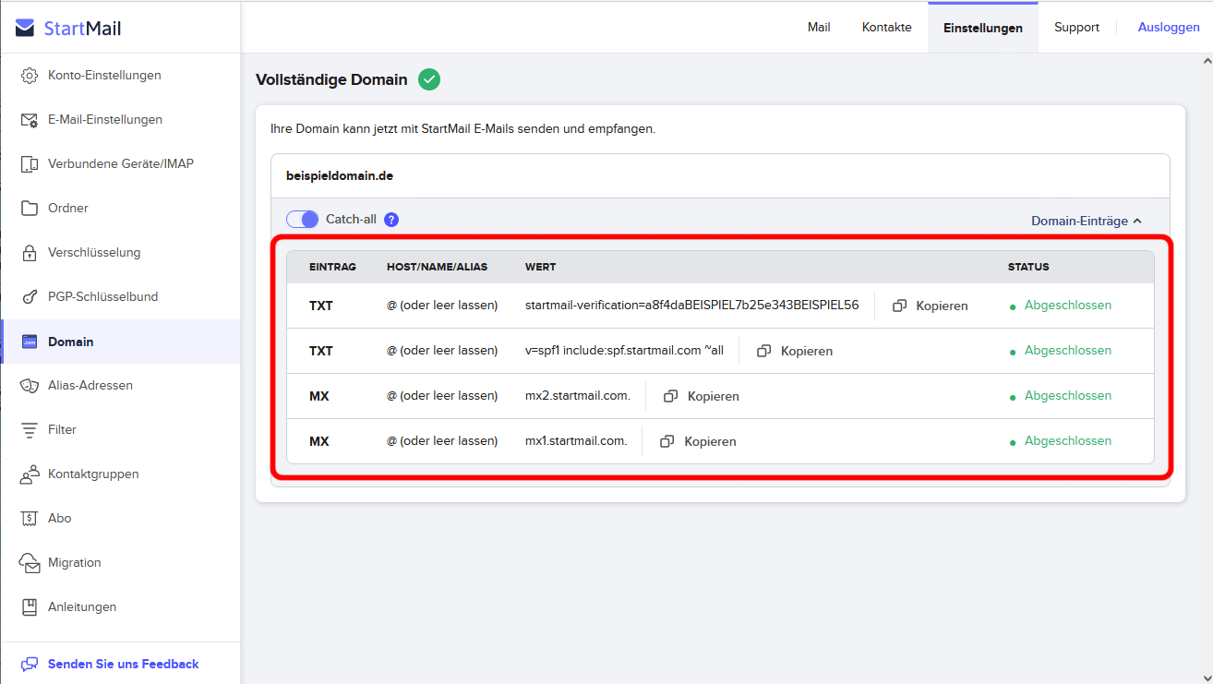Open Migration in the sidebar
The height and width of the screenshot is (684, 1213).
[x=74, y=563]
